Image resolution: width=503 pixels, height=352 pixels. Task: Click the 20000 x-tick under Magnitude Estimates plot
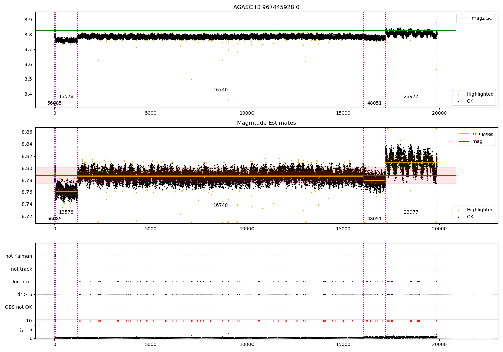point(439,229)
